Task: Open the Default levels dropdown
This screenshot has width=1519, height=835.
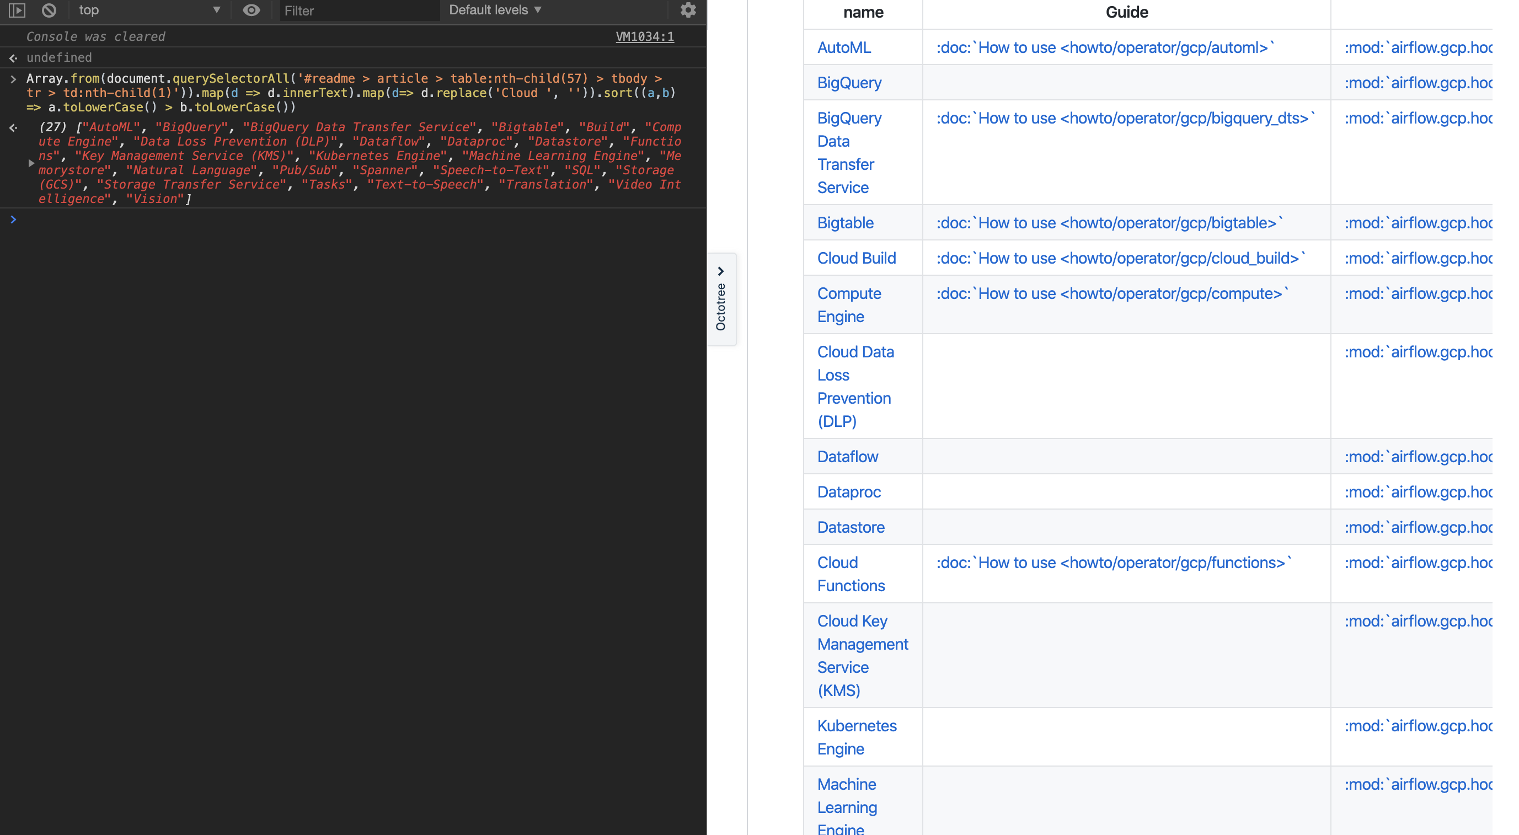Action: click(x=495, y=10)
